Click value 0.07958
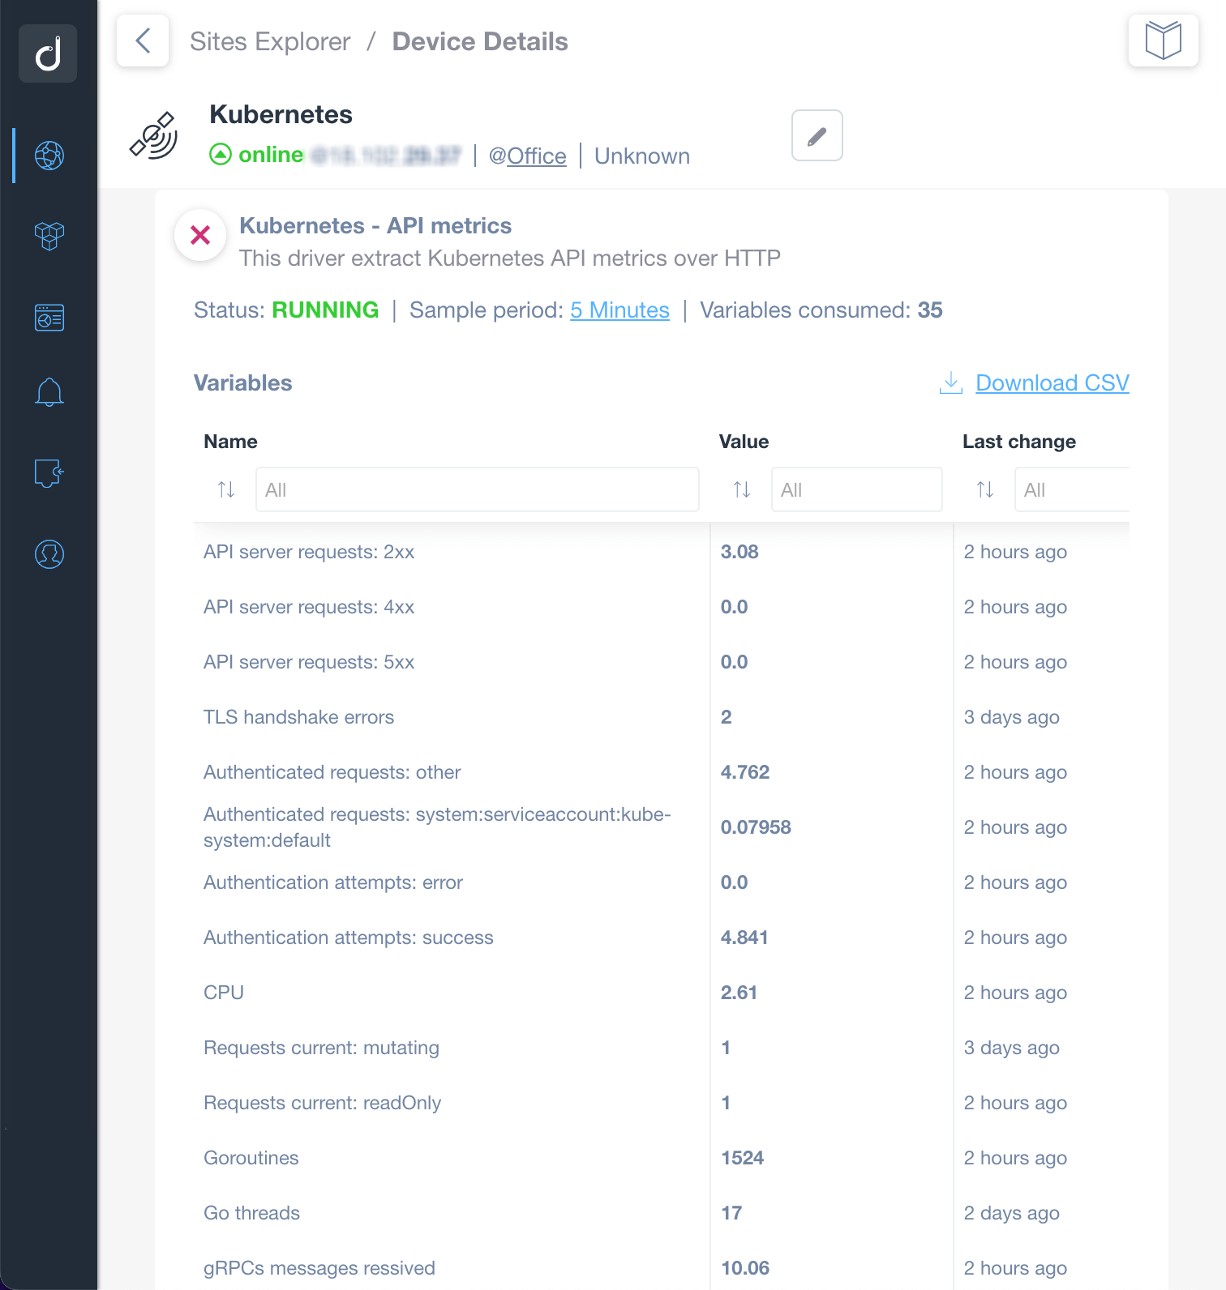The width and height of the screenshot is (1226, 1290). 756,827
